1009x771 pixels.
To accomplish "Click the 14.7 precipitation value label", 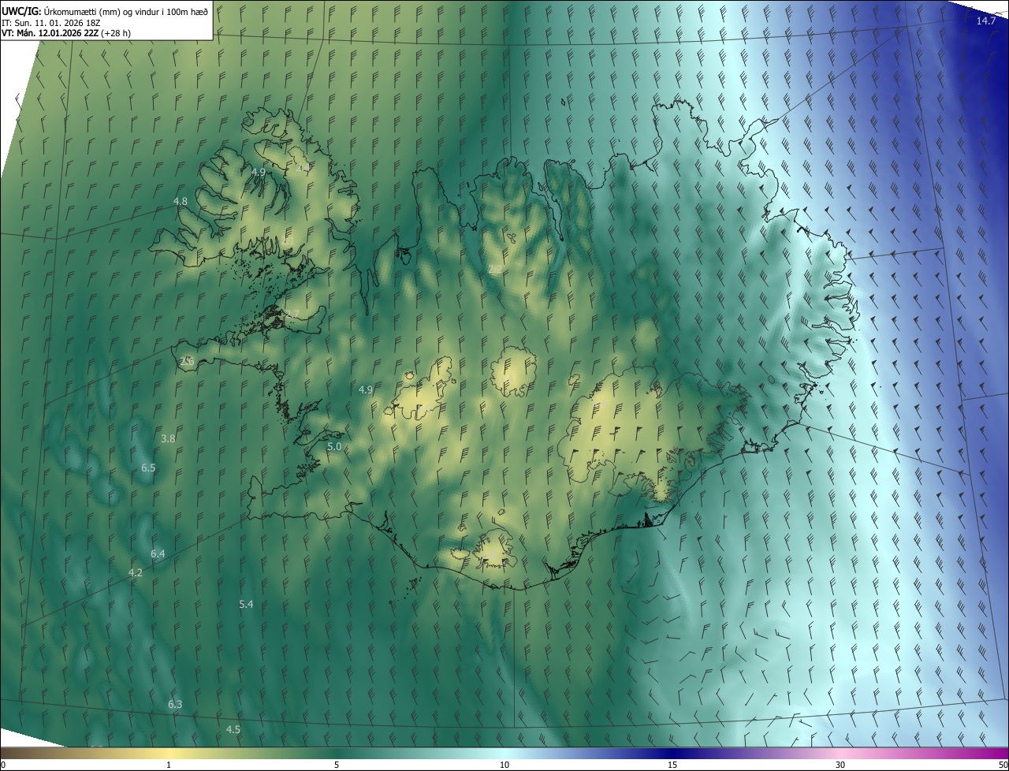I will 985,20.
